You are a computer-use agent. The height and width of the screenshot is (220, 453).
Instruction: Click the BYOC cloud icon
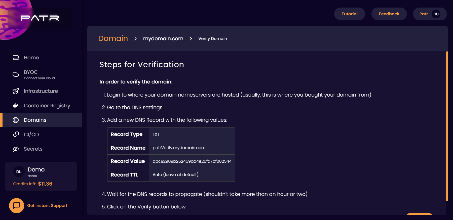tap(16, 74)
